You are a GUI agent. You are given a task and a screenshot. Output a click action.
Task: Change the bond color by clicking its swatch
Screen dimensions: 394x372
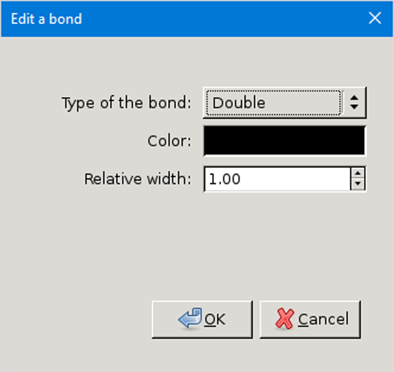tap(284, 140)
